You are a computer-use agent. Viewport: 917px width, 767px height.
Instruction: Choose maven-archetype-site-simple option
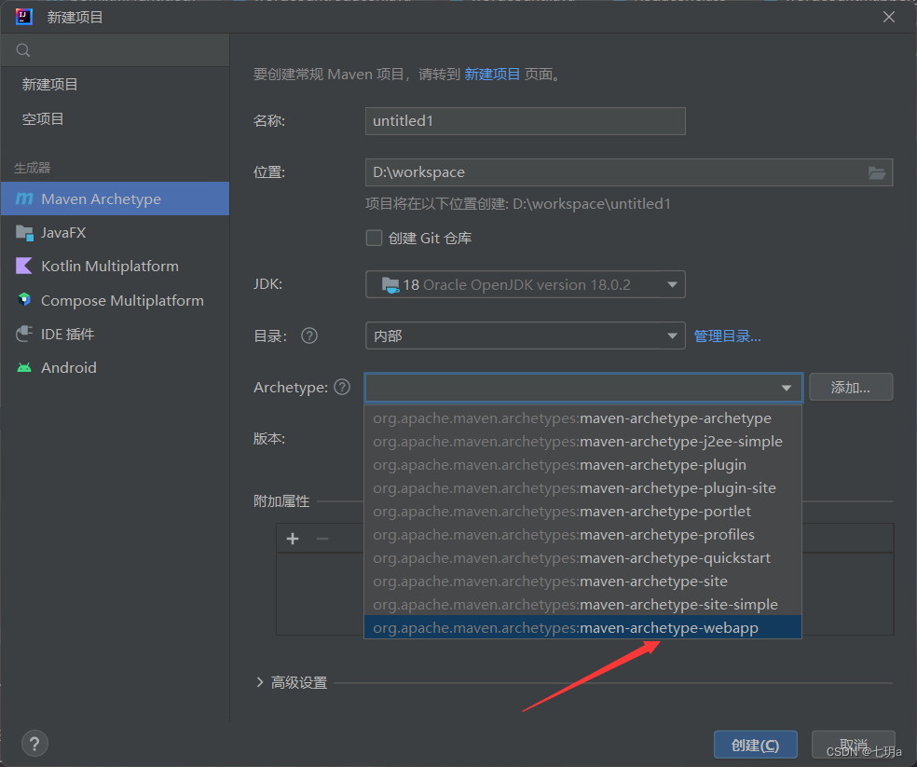tap(582, 604)
